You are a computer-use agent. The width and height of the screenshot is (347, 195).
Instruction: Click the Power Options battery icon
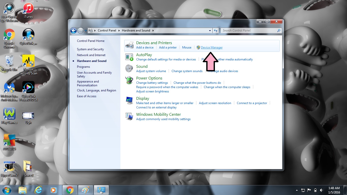point(129,80)
